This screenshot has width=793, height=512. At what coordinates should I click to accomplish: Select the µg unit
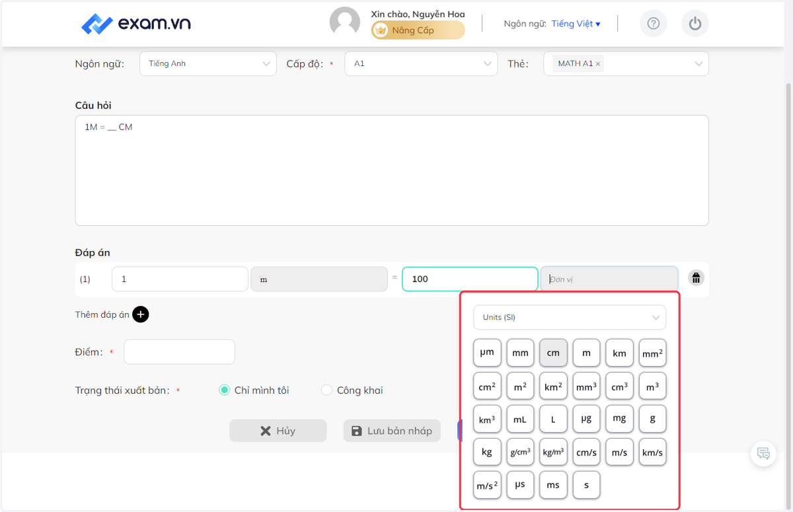[x=586, y=419]
